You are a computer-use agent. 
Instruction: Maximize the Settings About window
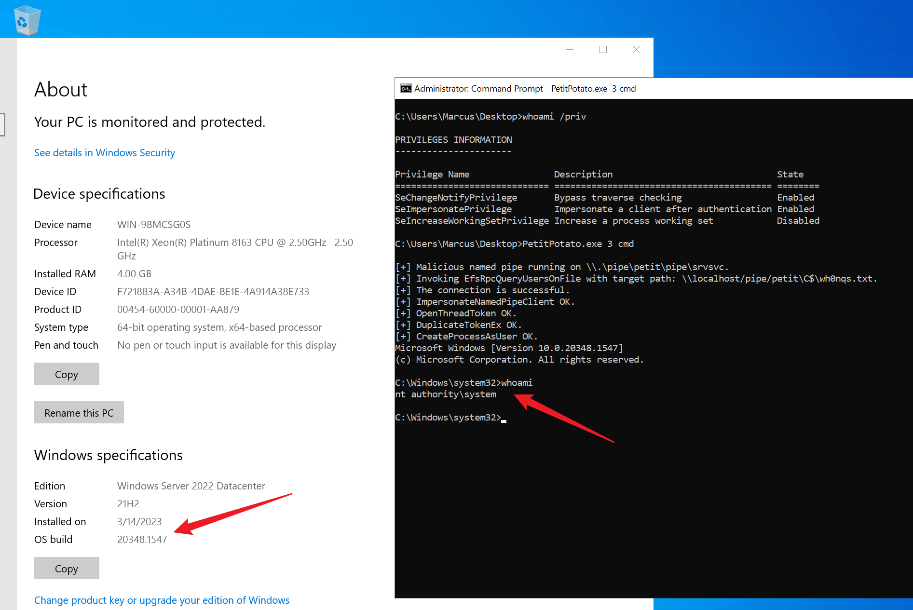603,49
